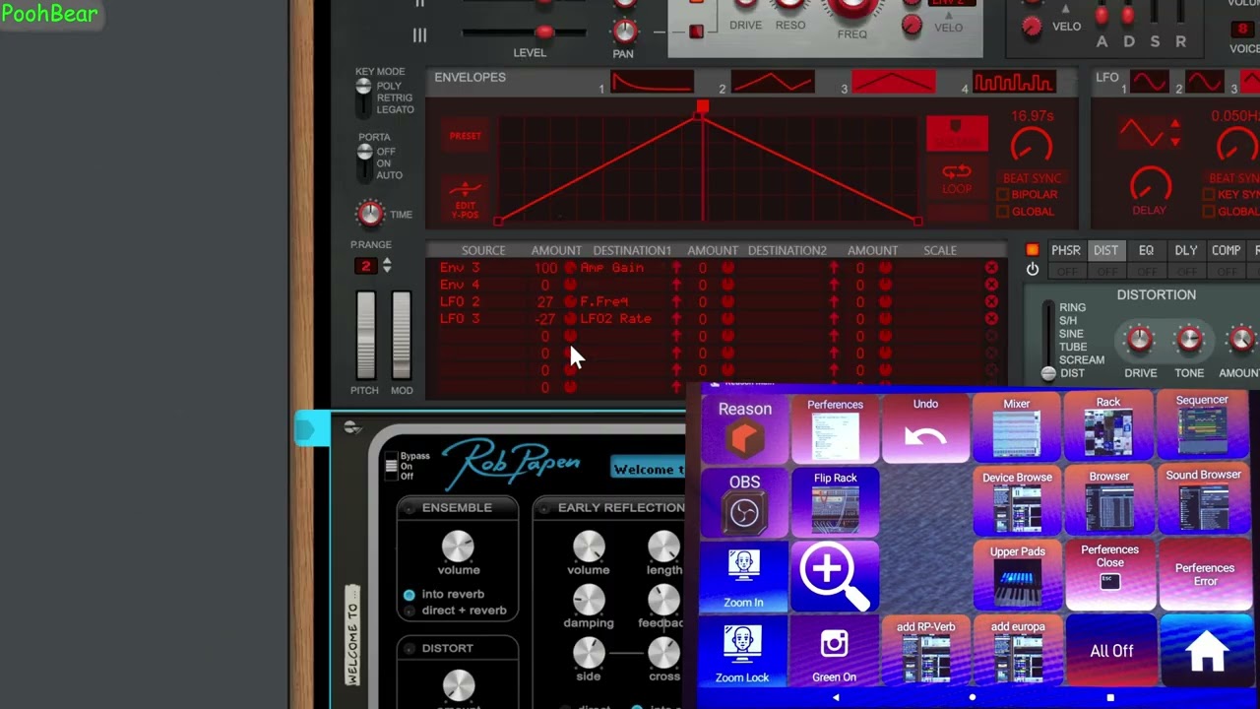Viewport: 1260px width, 709px height.
Task: Tap the Zoom In pad
Action: coord(743,577)
